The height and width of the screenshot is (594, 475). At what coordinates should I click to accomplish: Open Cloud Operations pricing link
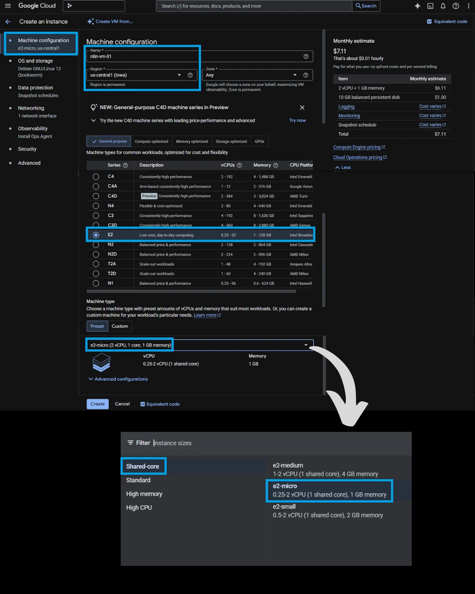point(360,157)
